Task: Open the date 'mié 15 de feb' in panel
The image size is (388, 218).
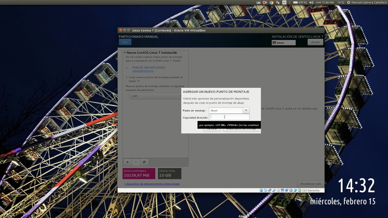Action: coord(325,2)
